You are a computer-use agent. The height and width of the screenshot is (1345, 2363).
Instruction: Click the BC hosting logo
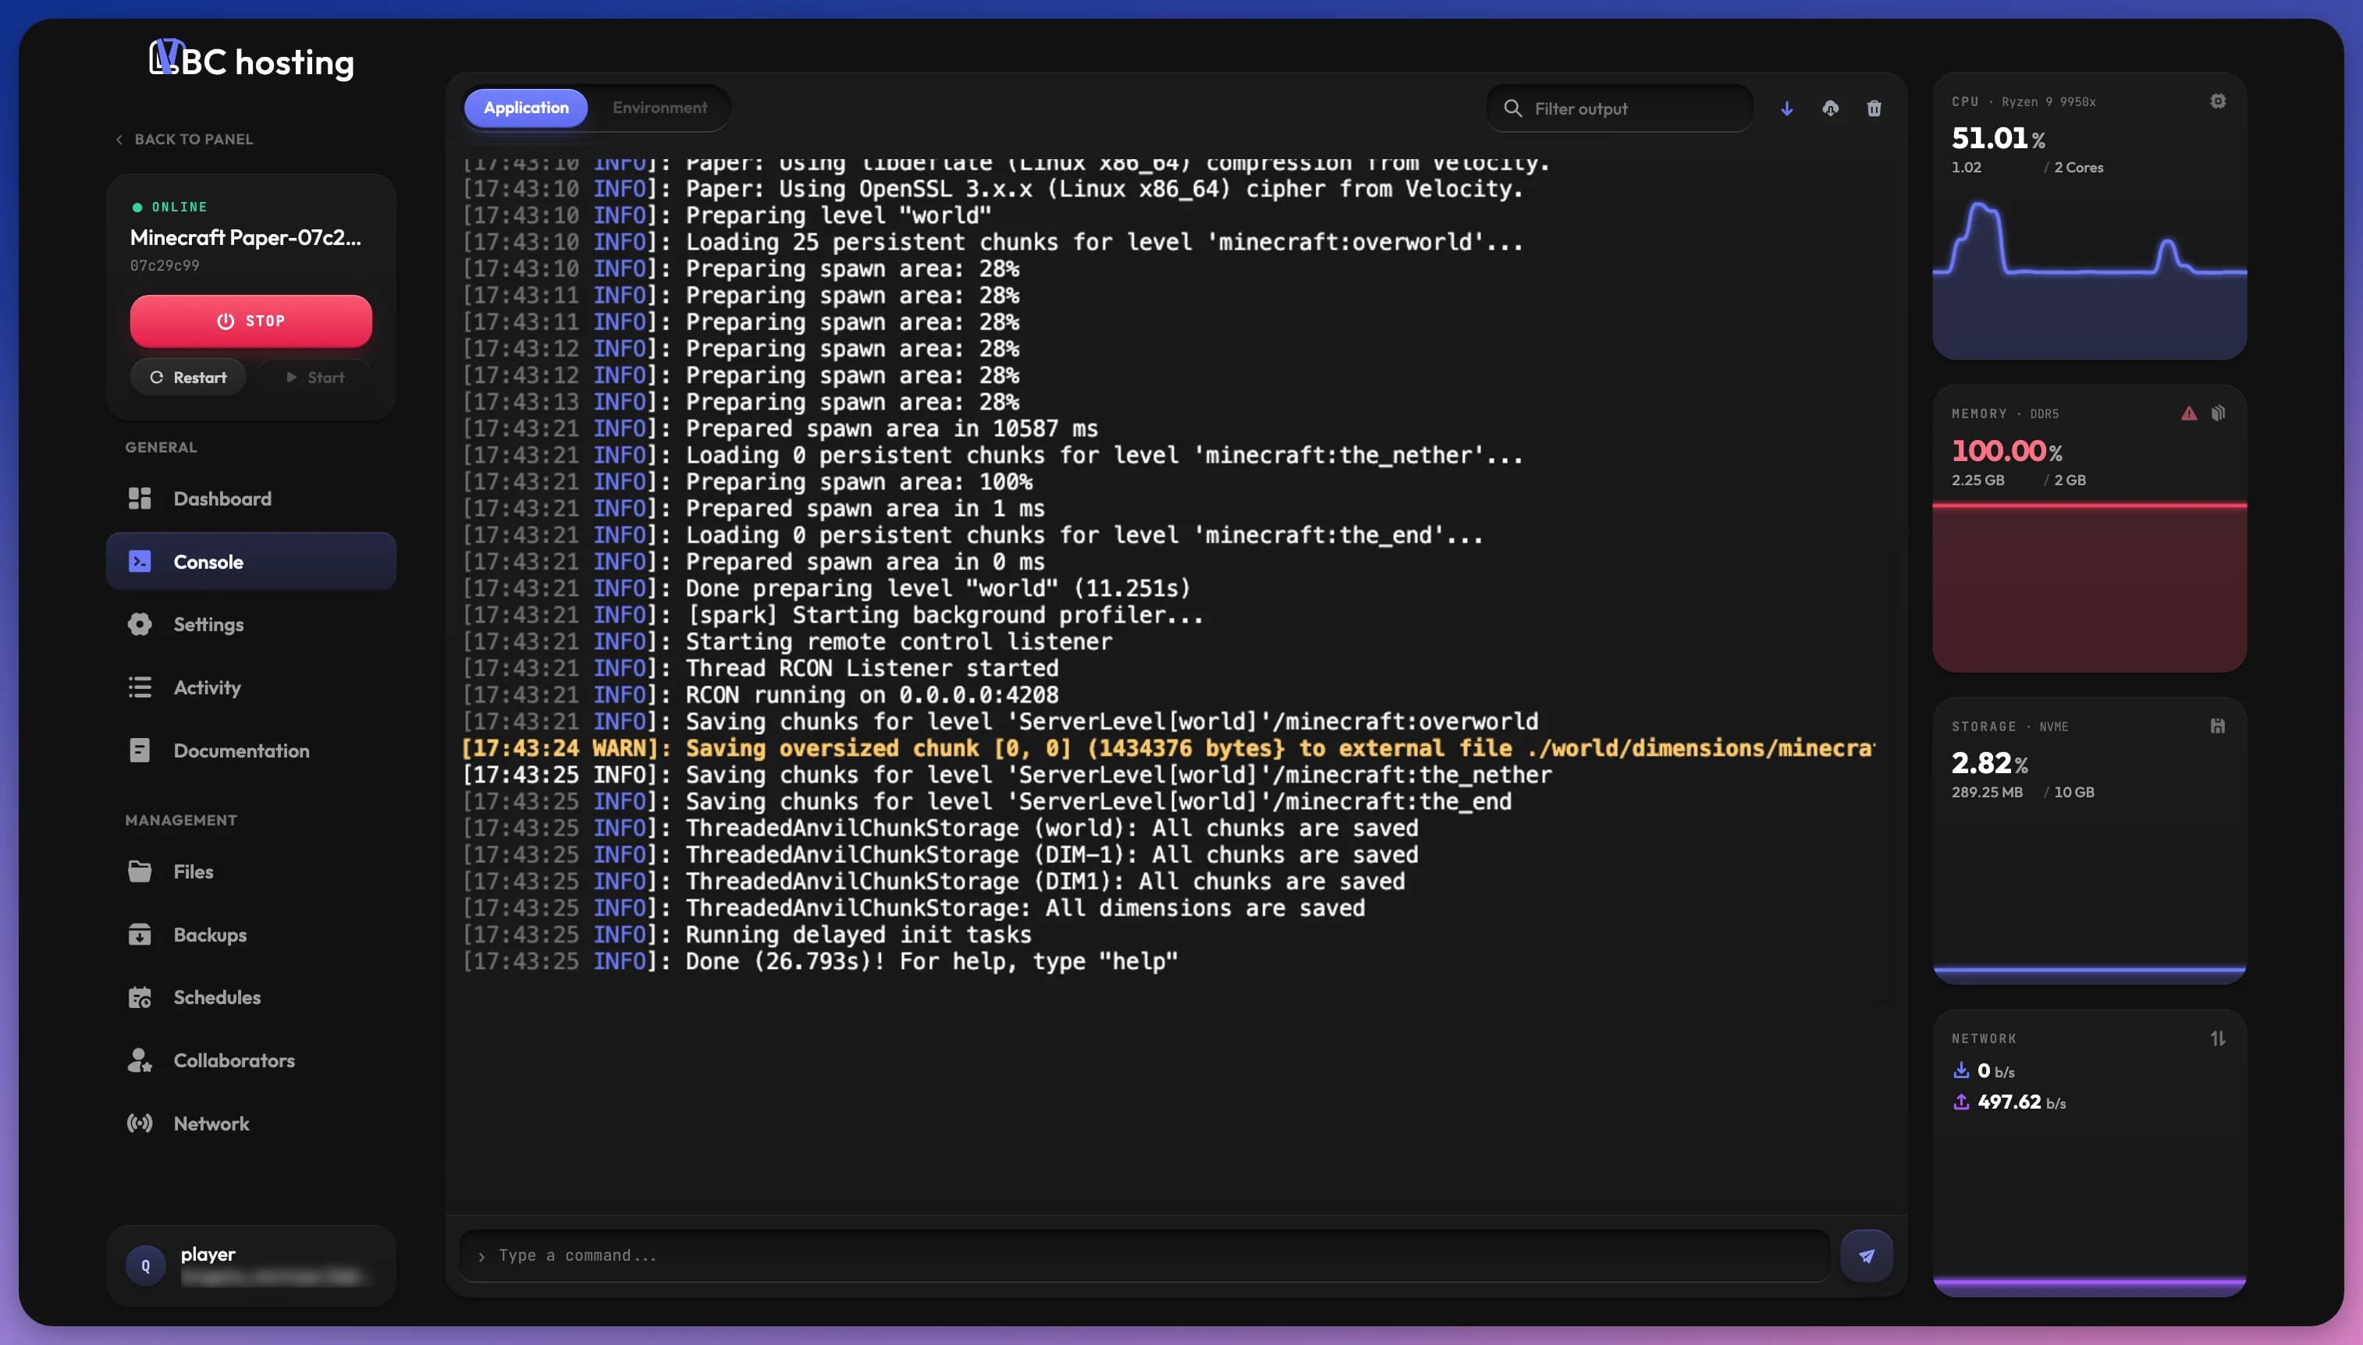tap(251, 61)
